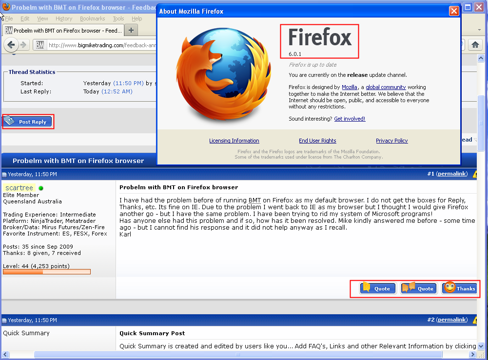Viewport: 488px width, 360px height.
Task: Click the blue thread title header bar
Action: [x=79, y=161]
